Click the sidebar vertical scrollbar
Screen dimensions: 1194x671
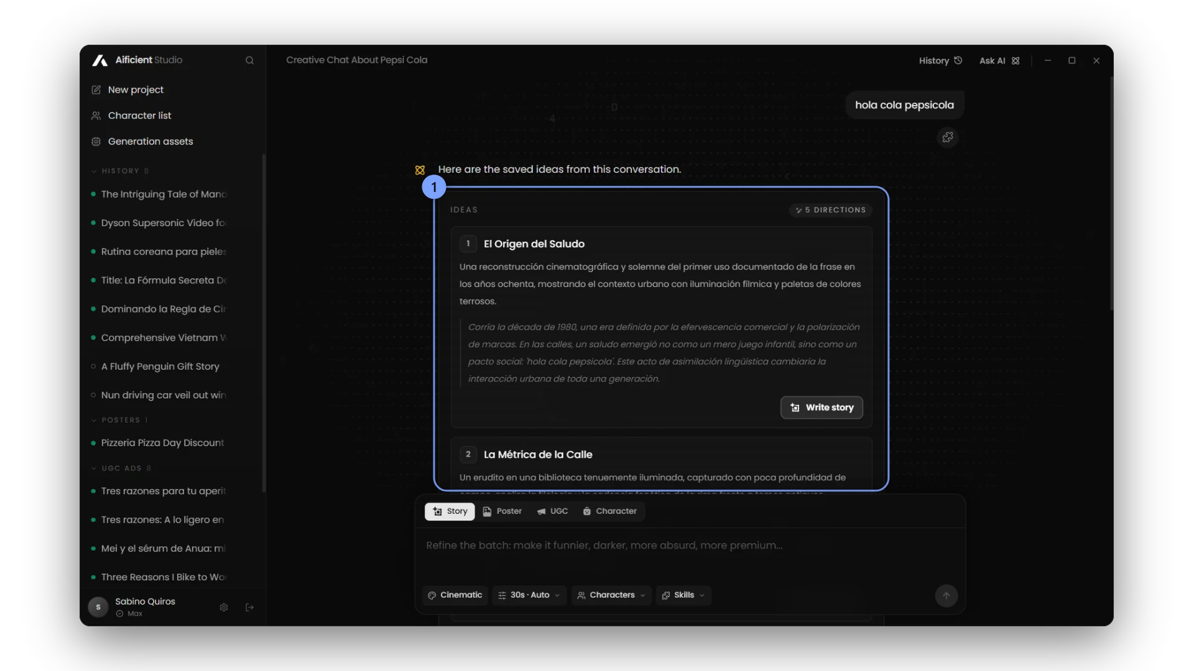point(264,323)
